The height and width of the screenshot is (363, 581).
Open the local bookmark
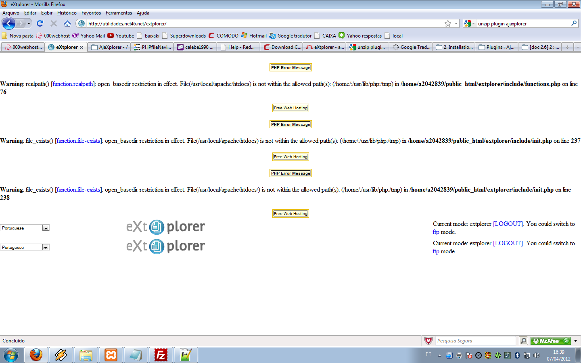coord(394,35)
